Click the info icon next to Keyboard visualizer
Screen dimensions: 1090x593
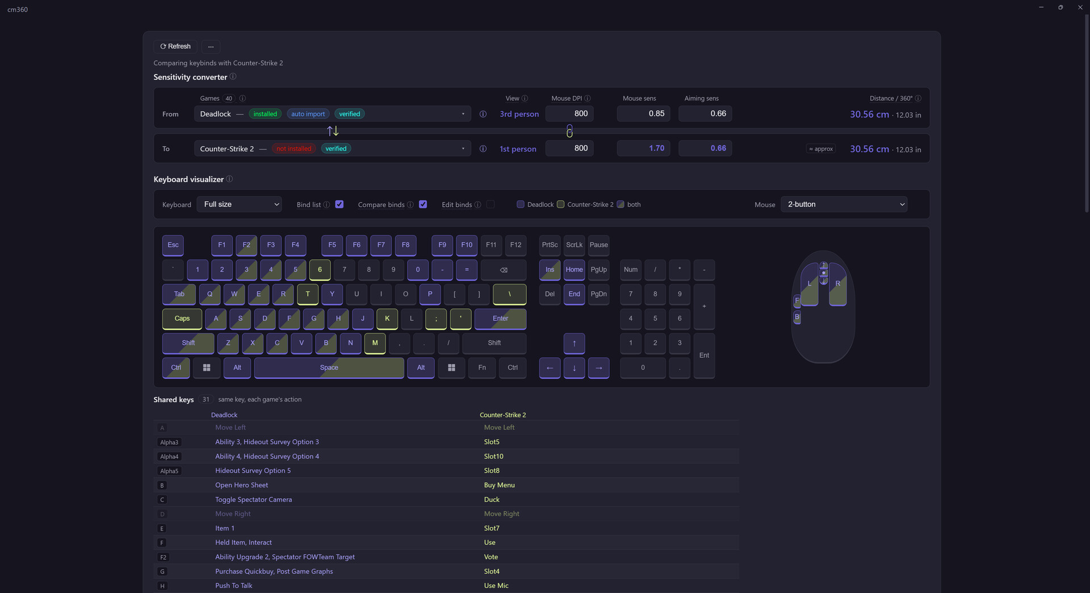coord(229,179)
